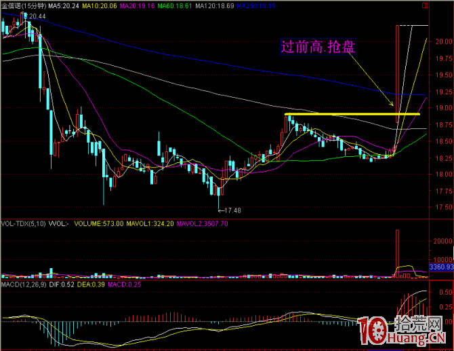Click the MAVOL2:3507.70 value
This screenshot has width=454, height=351.
(203, 223)
